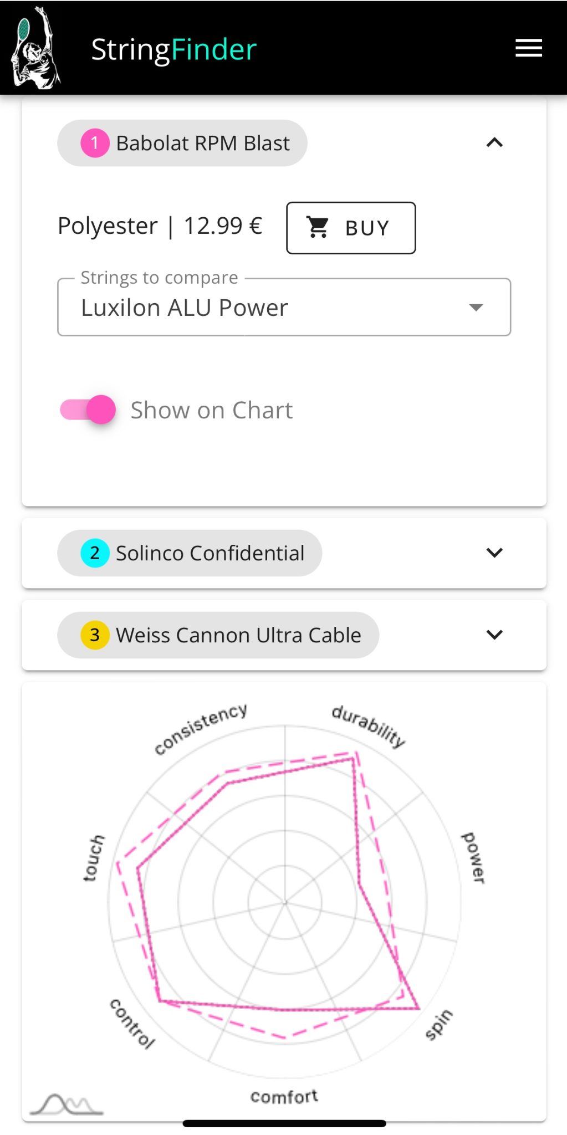Image resolution: width=567 pixels, height=1135 pixels.
Task: Select the Babolat RPM Blast chip
Action: [202, 143]
